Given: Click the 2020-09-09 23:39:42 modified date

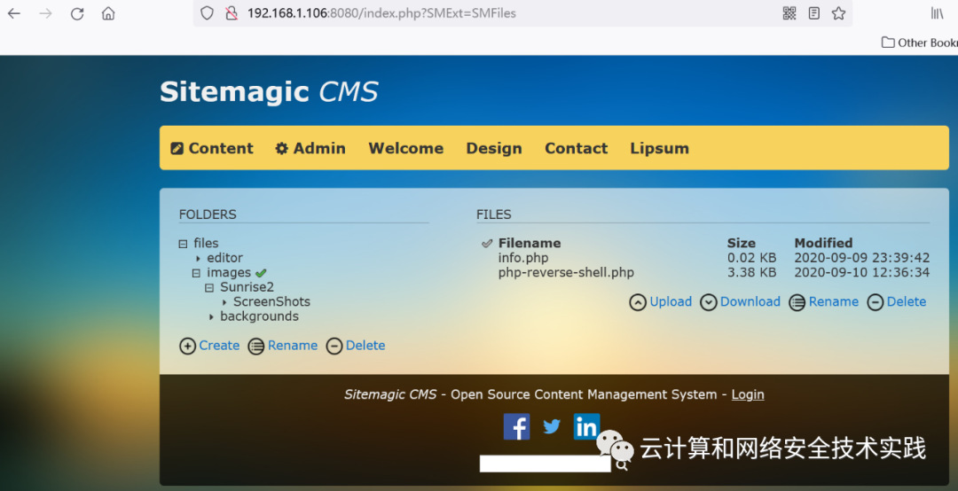Looking at the screenshot, I should (861, 258).
